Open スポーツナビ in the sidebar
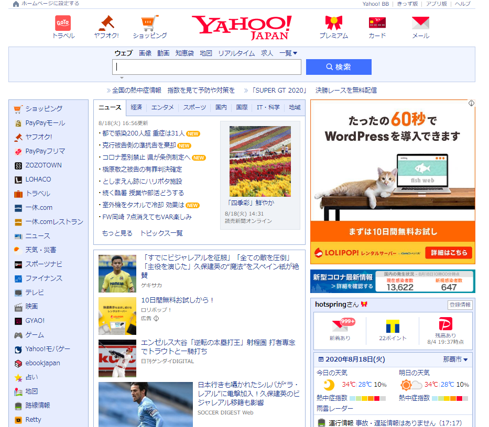Viewport: 489px width, 427px height. pyautogui.click(x=44, y=264)
